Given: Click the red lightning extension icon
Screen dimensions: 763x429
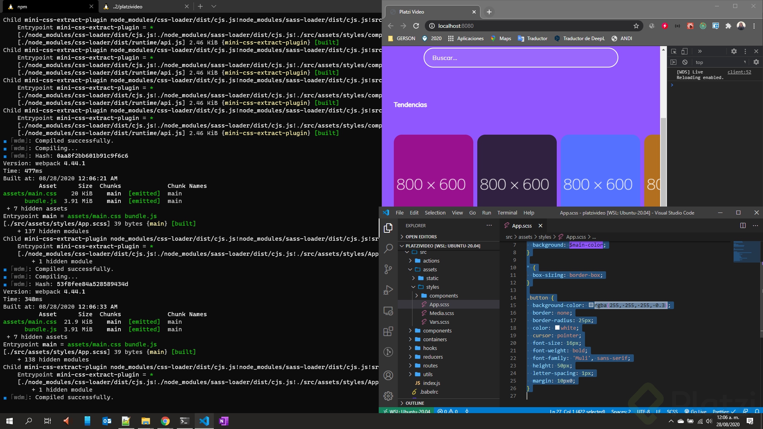Looking at the screenshot, I should pyautogui.click(x=665, y=26).
